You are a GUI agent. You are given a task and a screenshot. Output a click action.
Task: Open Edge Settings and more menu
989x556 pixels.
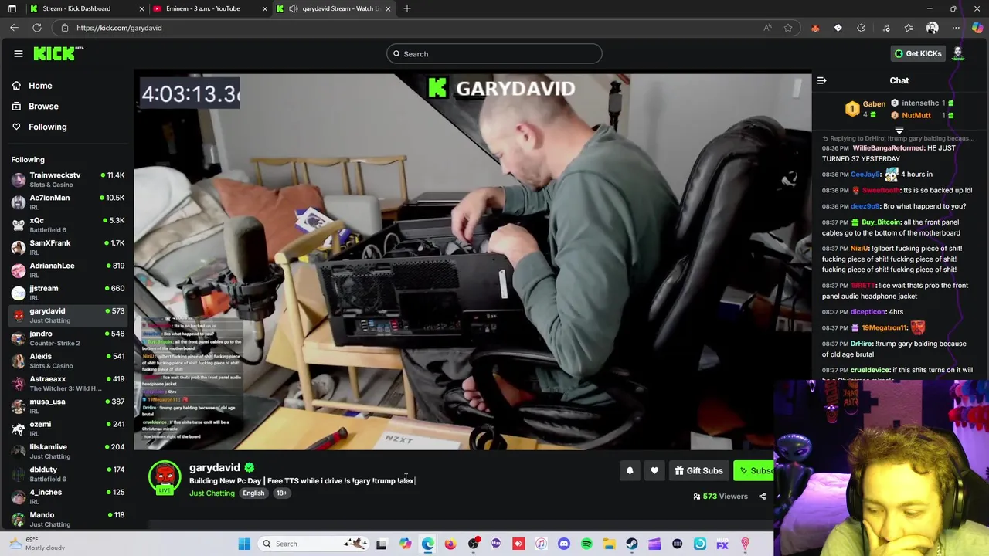click(x=956, y=28)
